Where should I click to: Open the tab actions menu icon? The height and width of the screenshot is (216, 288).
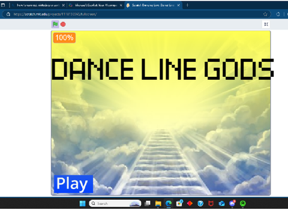pyautogui.click(x=3, y=5)
